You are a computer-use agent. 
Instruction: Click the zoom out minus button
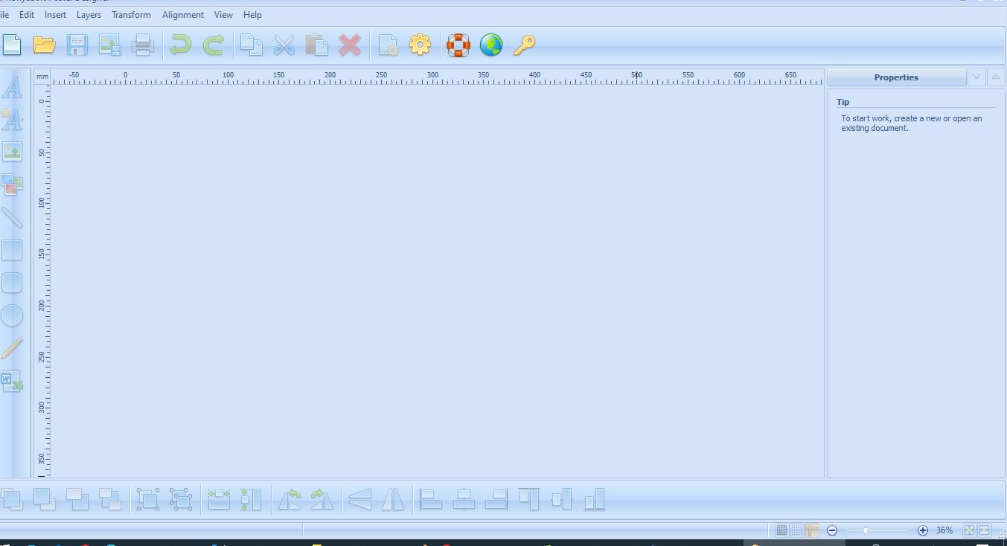pos(832,530)
